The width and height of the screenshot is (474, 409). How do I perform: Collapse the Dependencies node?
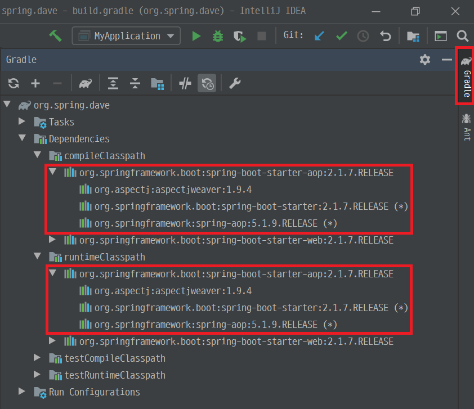click(23, 138)
